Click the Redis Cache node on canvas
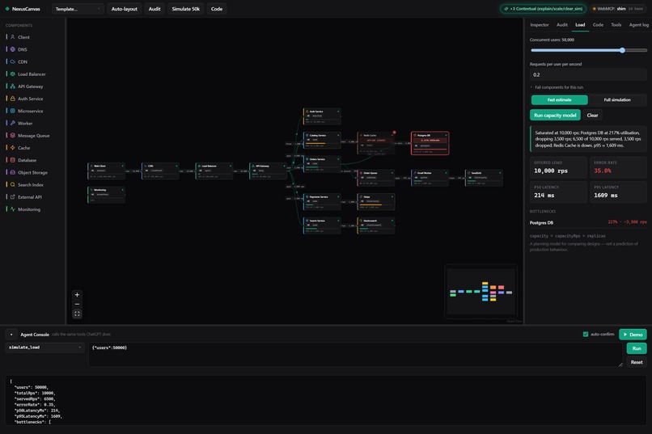 (376, 143)
